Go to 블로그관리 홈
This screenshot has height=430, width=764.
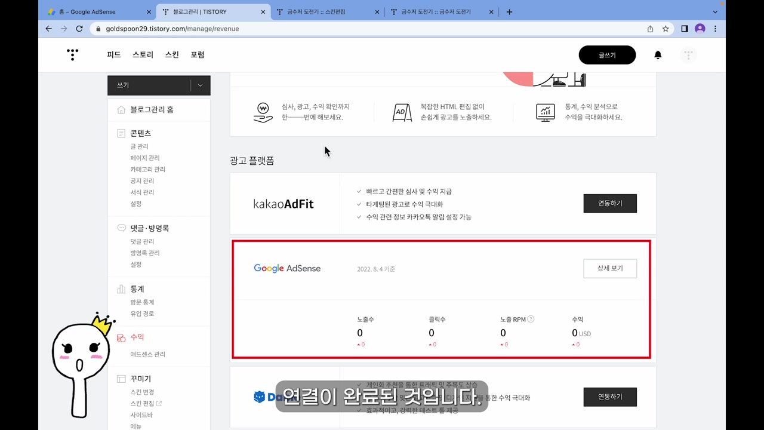(152, 110)
